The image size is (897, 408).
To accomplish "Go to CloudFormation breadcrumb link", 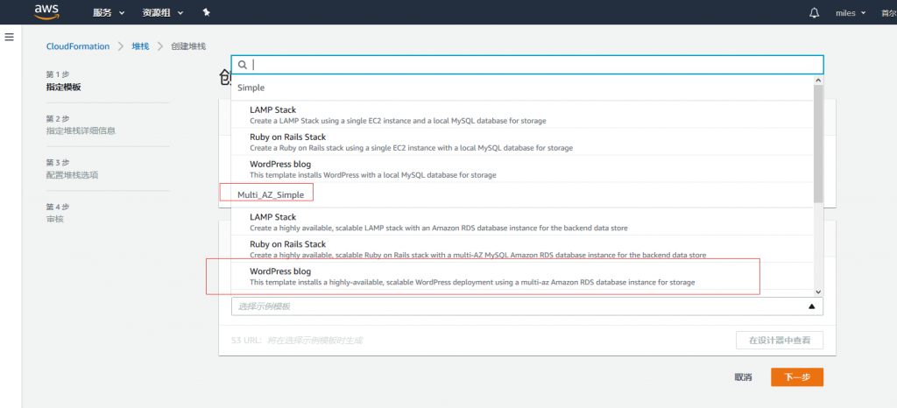I will tap(78, 46).
